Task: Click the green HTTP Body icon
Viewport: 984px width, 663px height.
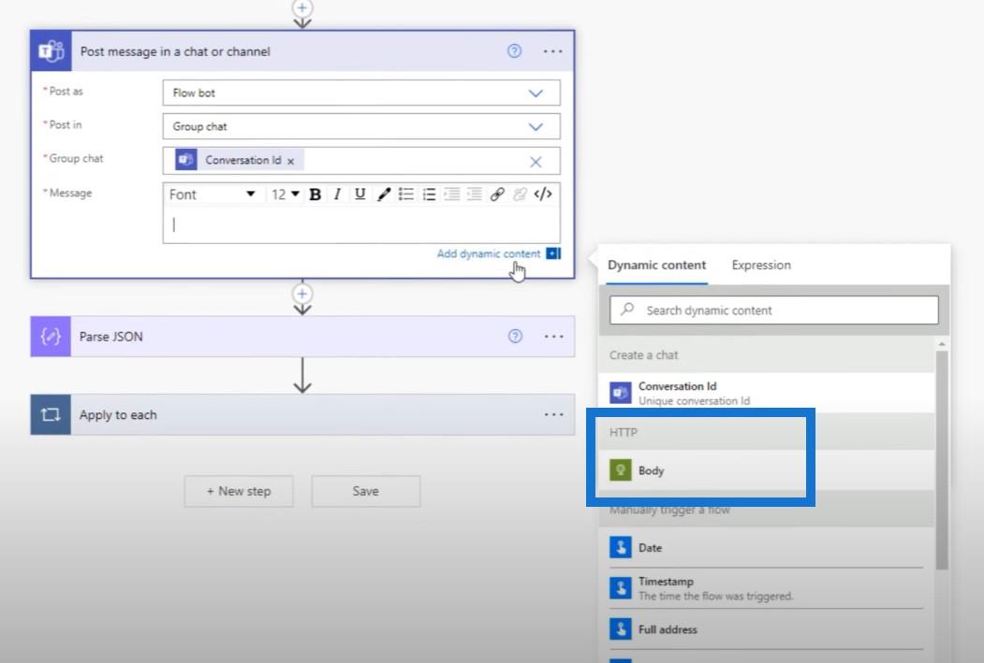Action: coord(621,470)
